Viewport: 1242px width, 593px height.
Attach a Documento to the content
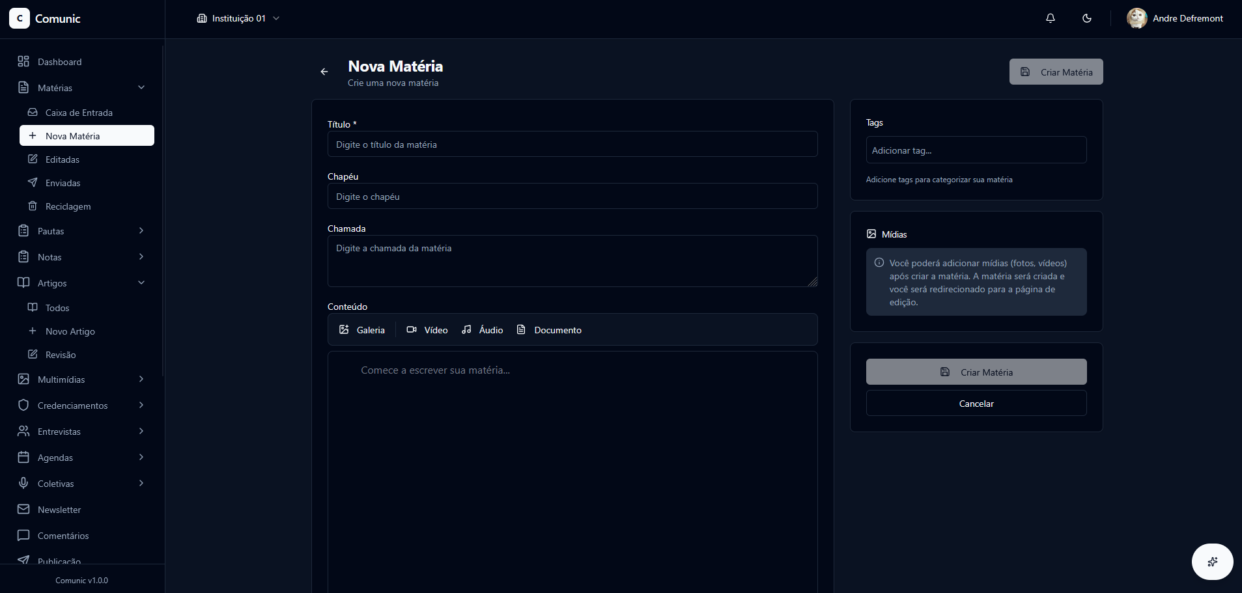pyautogui.click(x=549, y=330)
